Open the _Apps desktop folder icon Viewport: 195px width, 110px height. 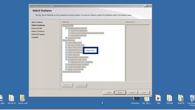(2, 99)
